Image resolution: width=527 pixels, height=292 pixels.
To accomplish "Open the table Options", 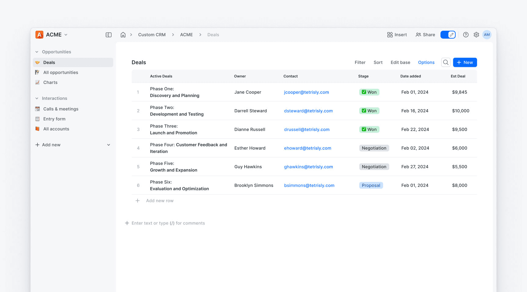I will point(426,62).
